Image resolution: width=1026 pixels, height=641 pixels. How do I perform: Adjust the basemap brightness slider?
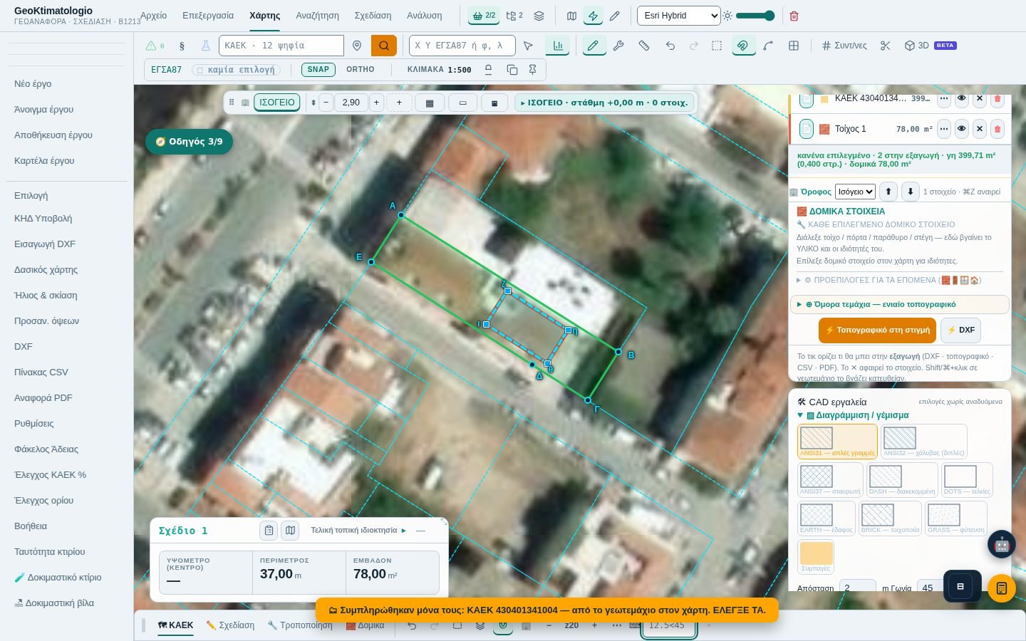(x=755, y=16)
